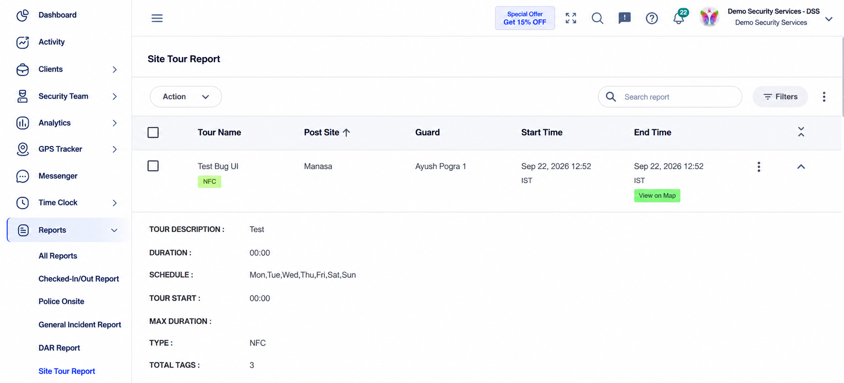Collapse the Reports submenu chevron
The width and height of the screenshot is (844, 383).
(x=114, y=230)
